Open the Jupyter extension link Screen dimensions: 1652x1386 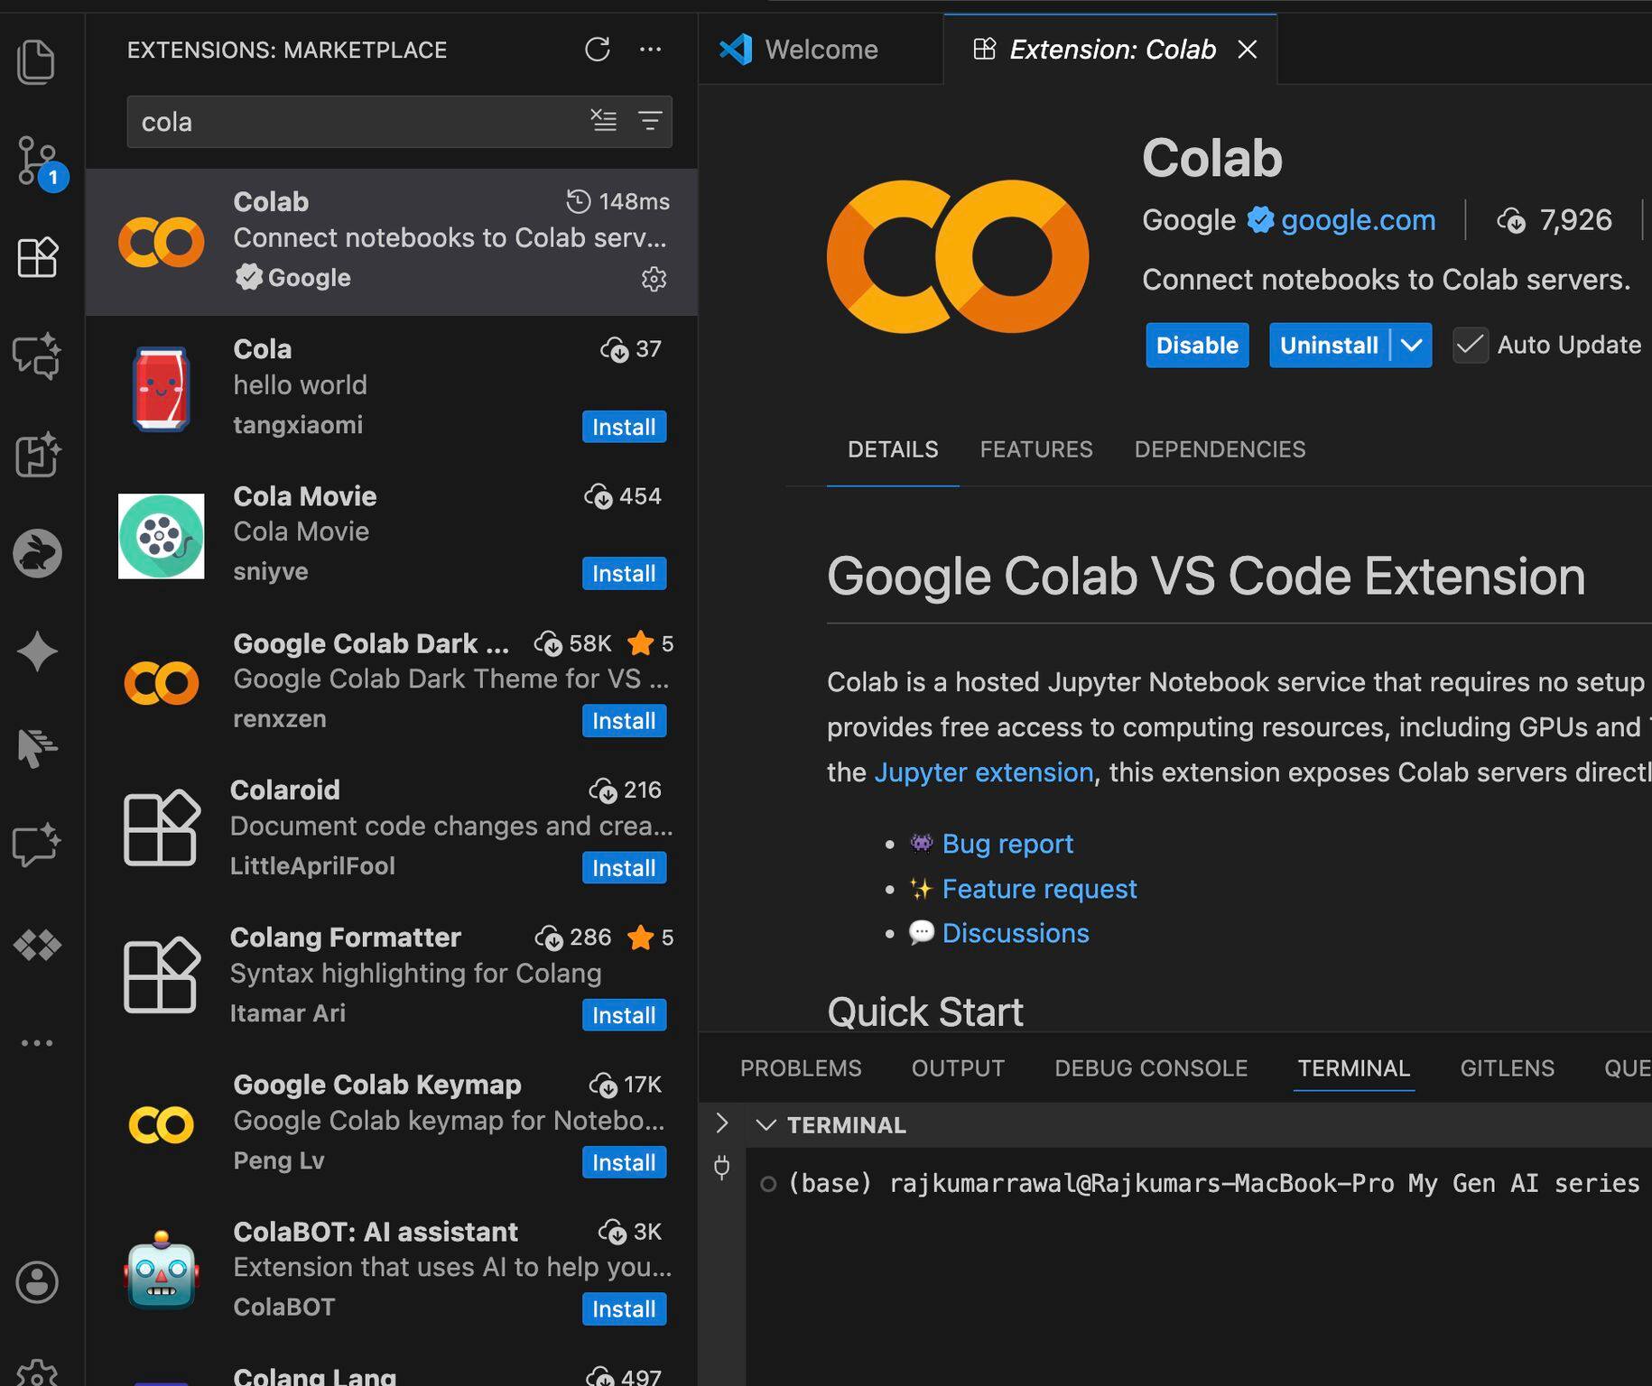click(x=984, y=772)
